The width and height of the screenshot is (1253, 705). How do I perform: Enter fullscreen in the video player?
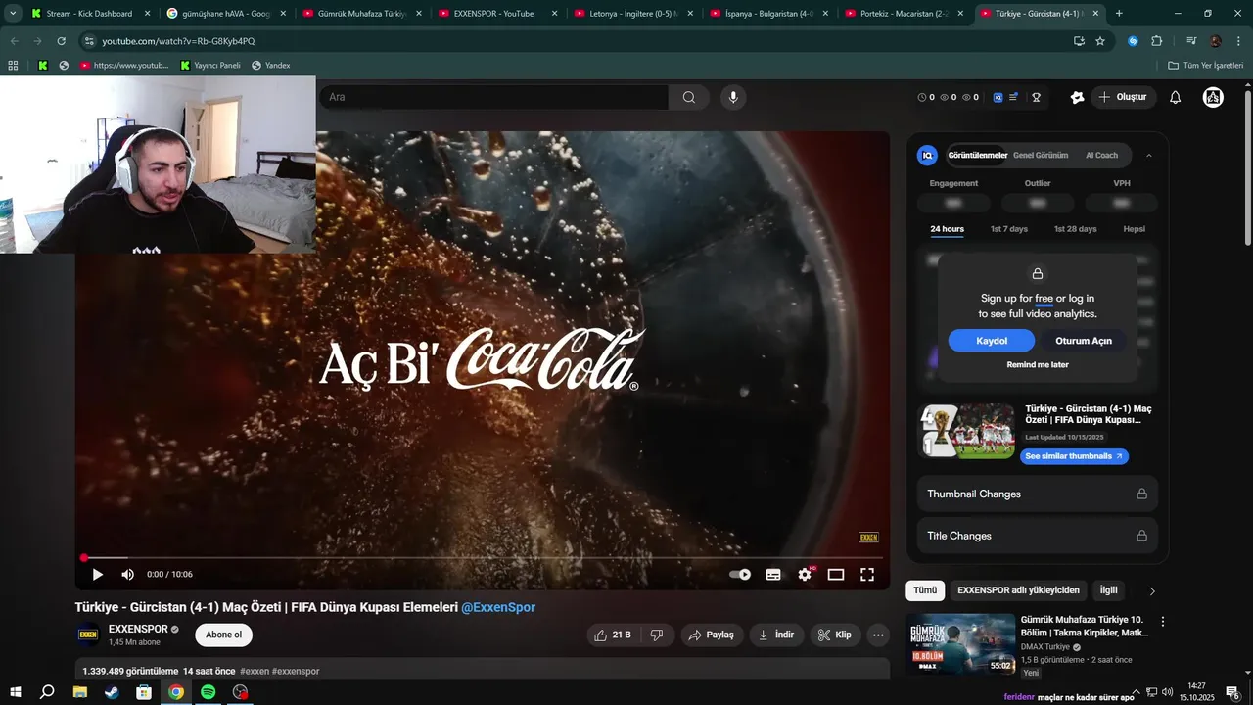coord(867,575)
